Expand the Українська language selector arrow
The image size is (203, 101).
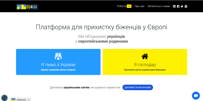pyautogui.click(x=29, y=100)
